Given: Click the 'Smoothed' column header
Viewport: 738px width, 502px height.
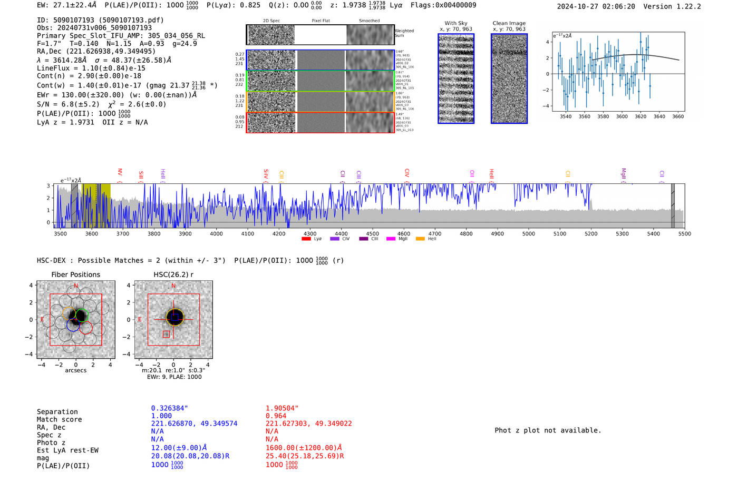Looking at the screenshot, I should pos(370,21).
